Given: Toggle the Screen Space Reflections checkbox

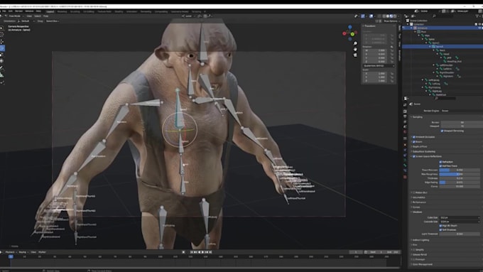Looking at the screenshot, I should [414, 156].
